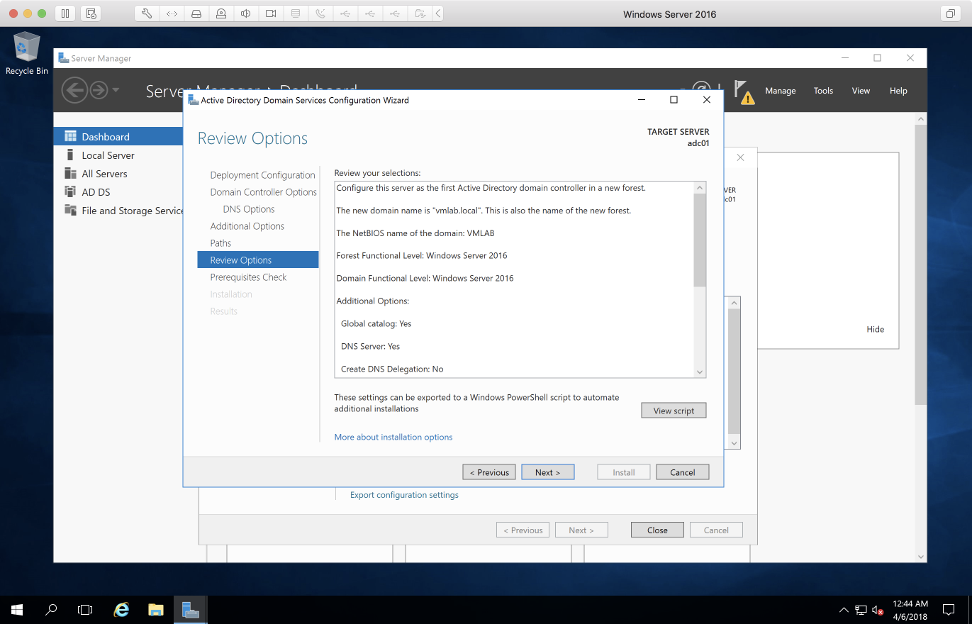Click the Server Manager back arrow
This screenshot has width=972, height=624.
click(x=74, y=90)
